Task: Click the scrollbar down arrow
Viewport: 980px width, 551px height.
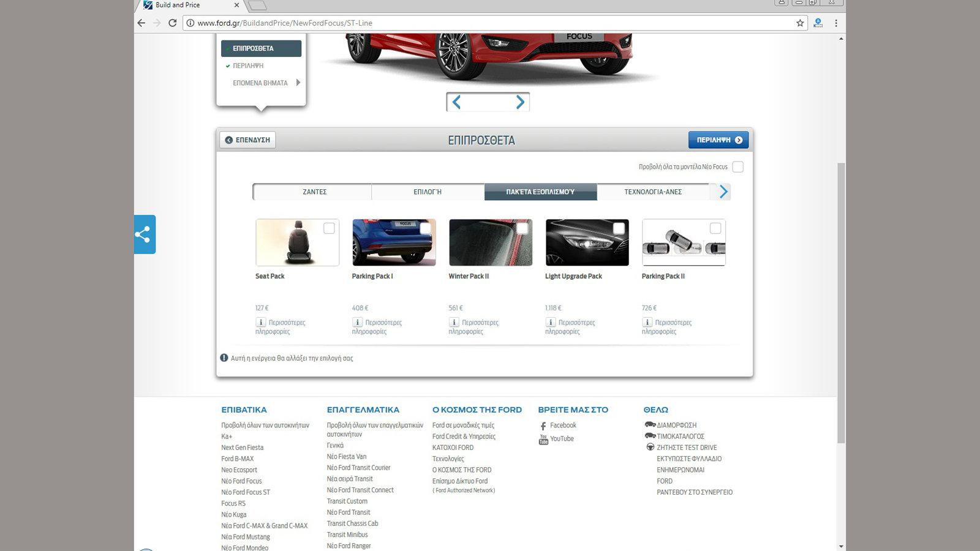Action: 841,546
